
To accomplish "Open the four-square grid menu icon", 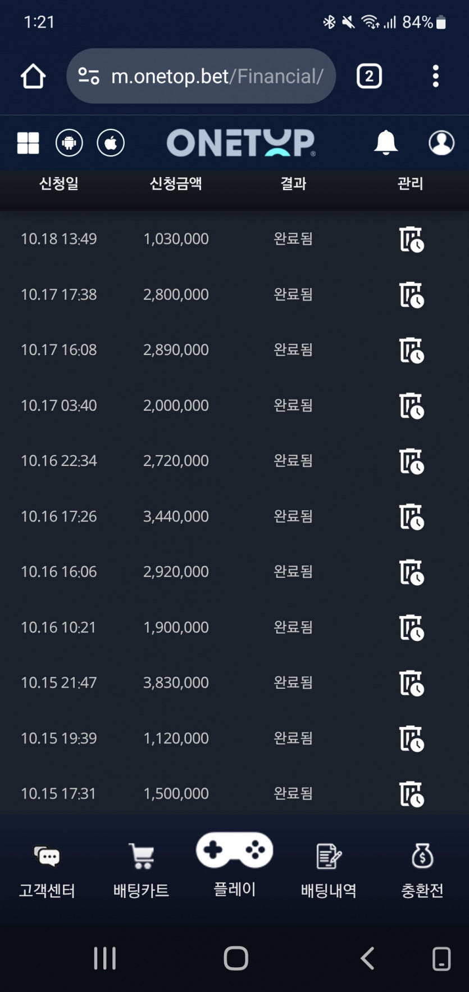I will [28, 143].
